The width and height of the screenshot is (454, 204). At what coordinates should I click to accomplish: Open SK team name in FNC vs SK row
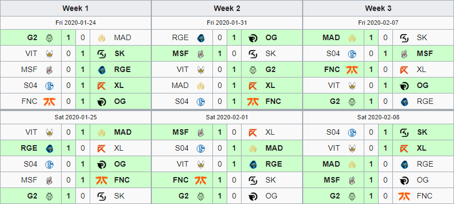point(270,180)
